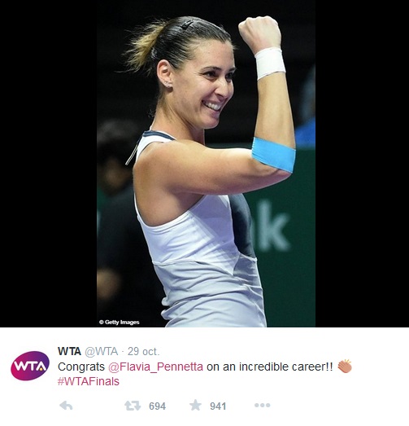The width and height of the screenshot is (409, 426).
Task: Click the word Congrats in the tweet
Action: pos(81,367)
